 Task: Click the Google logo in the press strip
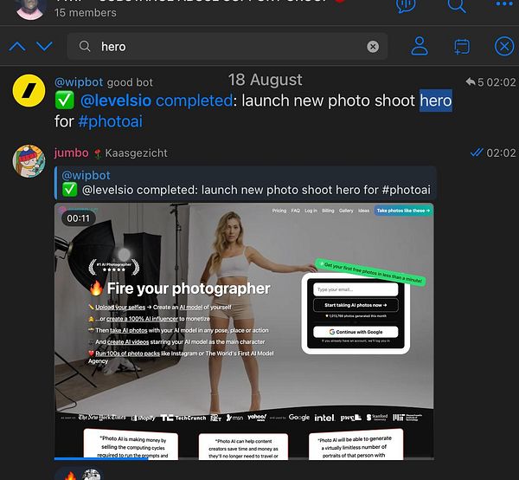coord(299,418)
